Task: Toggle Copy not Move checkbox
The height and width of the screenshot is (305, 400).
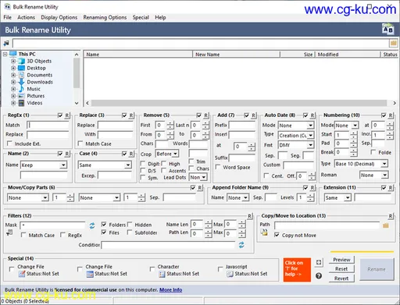Action: coord(277,235)
